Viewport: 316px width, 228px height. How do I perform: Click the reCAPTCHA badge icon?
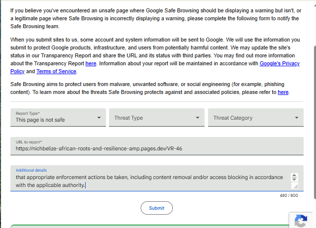[x=301, y=221]
